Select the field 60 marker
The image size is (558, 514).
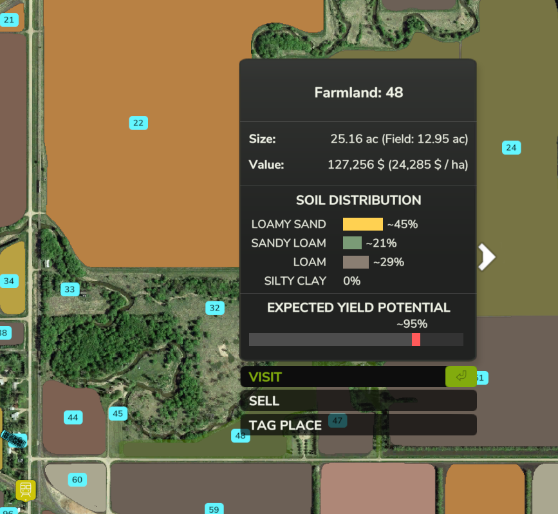(x=77, y=480)
